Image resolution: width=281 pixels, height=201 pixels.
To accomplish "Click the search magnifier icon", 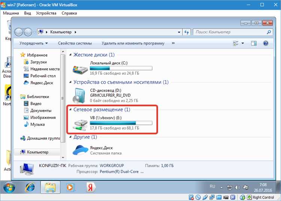I will pos(269,32).
